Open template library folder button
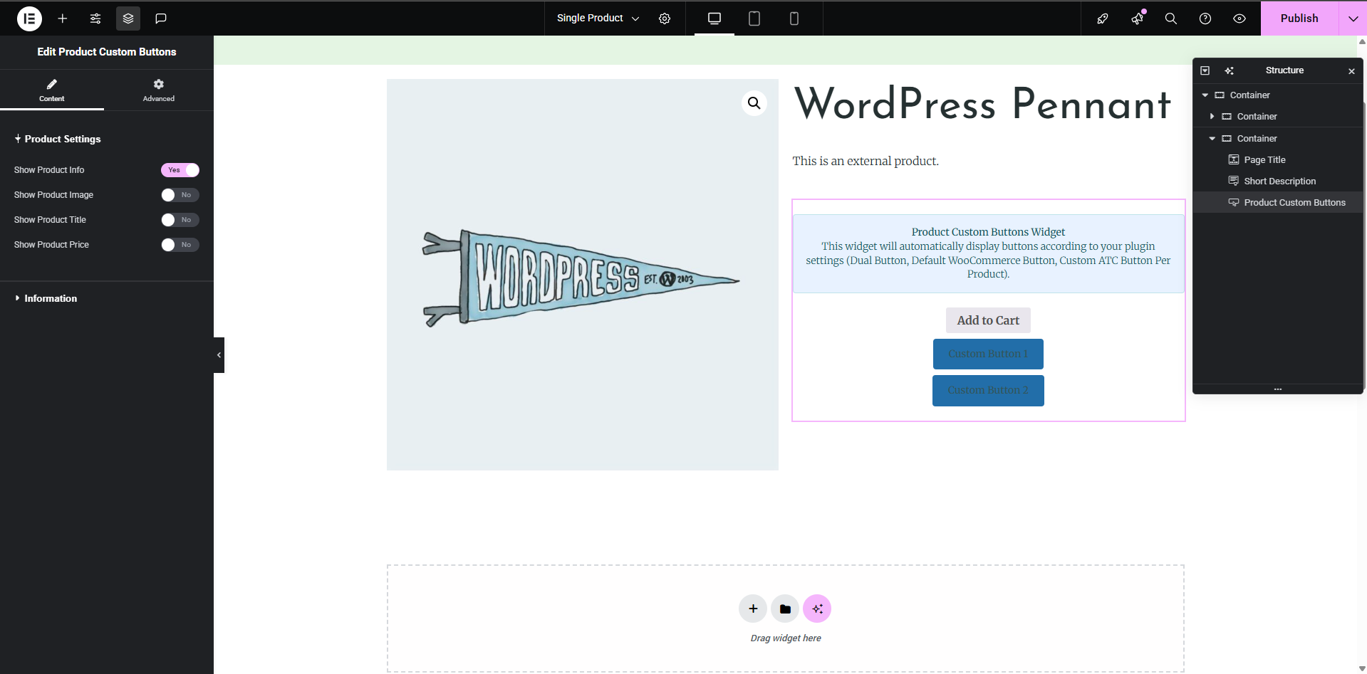The width and height of the screenshot is (1367, 674). click(x=785, y=609)
